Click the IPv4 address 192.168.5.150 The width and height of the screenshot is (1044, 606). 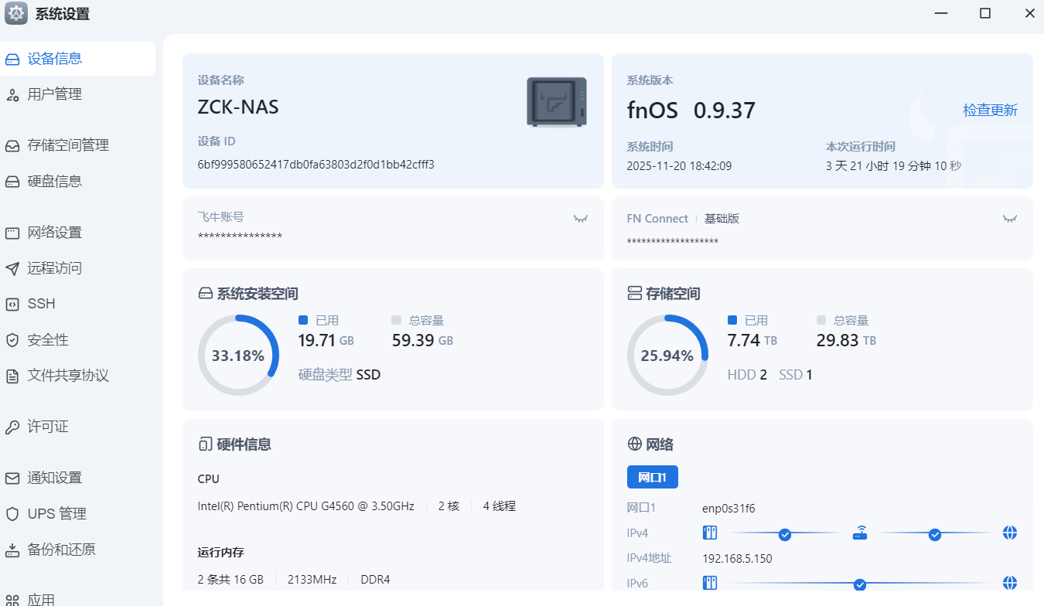coord(737,559)
